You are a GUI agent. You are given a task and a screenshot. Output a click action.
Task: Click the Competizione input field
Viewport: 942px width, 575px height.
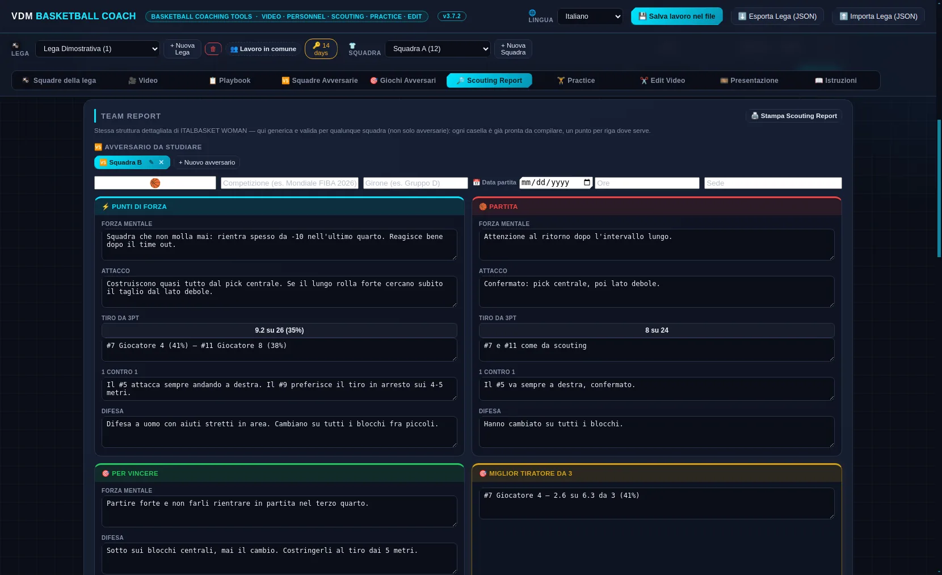(x=289, y=183)
